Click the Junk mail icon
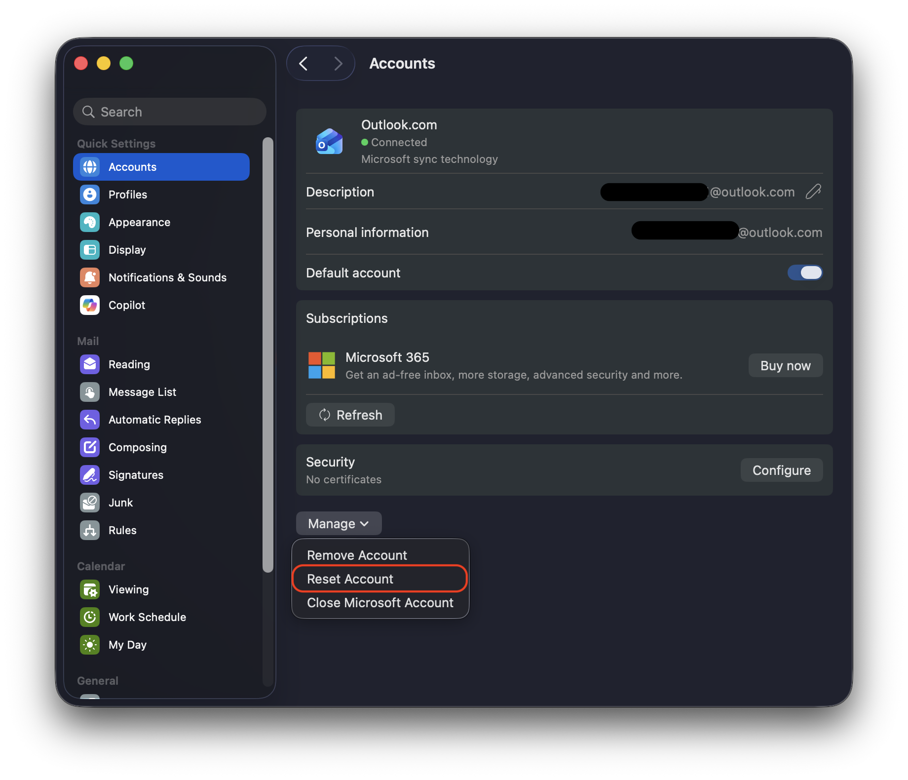This screenshot has height=780, width=908. (90, 503)
